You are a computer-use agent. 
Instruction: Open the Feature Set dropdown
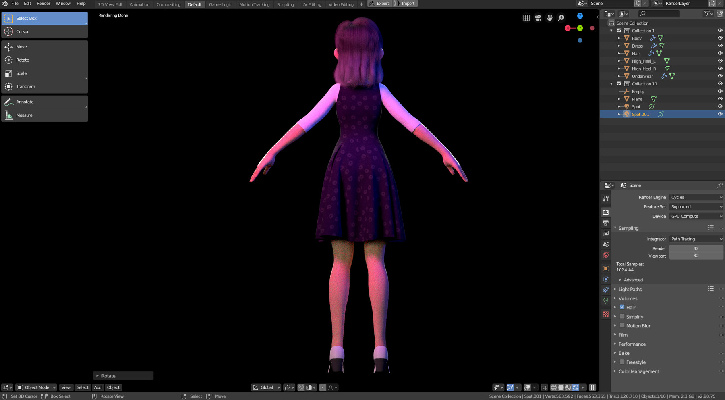point(696,207)
